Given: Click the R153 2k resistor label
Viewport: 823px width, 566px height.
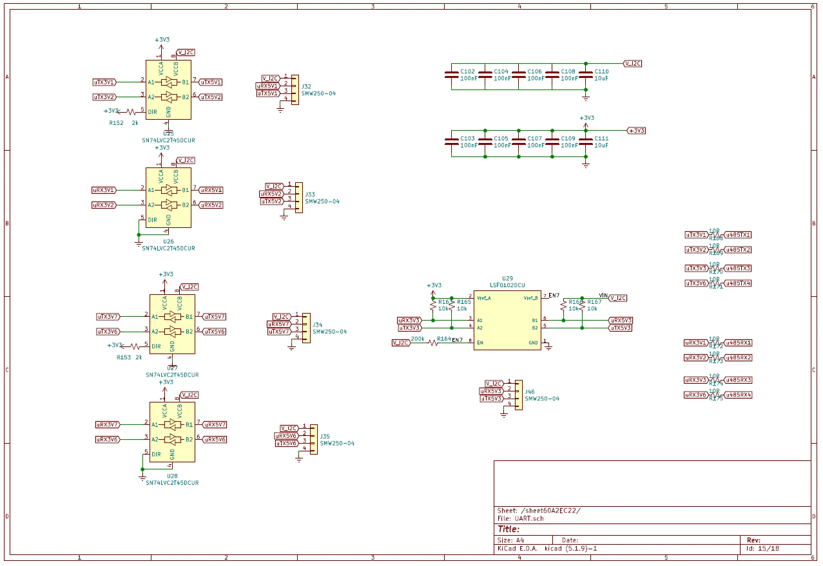Looking at the screenshot, I should 129,357.
